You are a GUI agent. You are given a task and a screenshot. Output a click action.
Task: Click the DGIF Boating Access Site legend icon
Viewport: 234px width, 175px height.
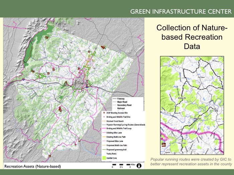point(103,113)
